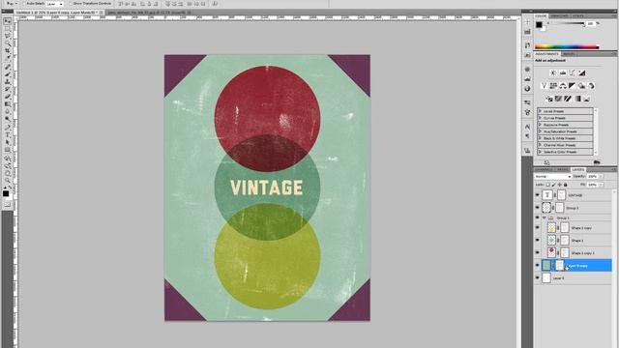
Task: Select the Zoom tool in the toolbox
Action: pos(7,181)
